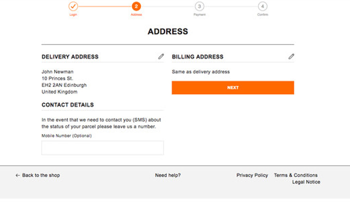Click the NEXT button
Image resolution: width=350 pixels, height=210 pixels.
(x=233, y=87)
